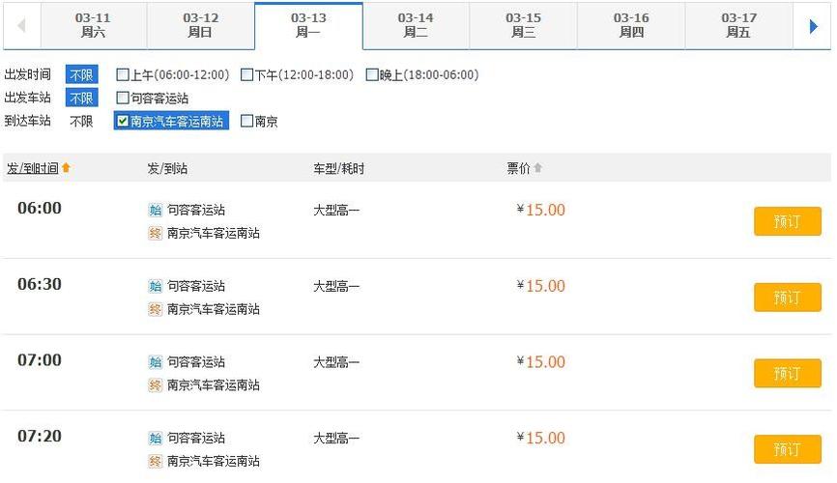Click the 始 start-station icon for 07:00 trip
Image resolution: width=837 pixels, height=483 pixels.
(x=156, y=362)
